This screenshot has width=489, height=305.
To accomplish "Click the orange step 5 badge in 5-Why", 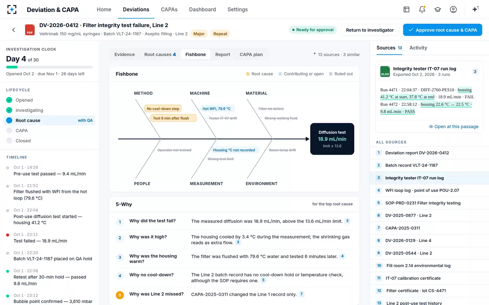I will pyautogui.click(x=120, y=295).
